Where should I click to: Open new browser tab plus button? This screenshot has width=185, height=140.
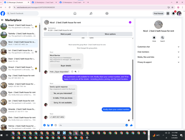point(88,2)
